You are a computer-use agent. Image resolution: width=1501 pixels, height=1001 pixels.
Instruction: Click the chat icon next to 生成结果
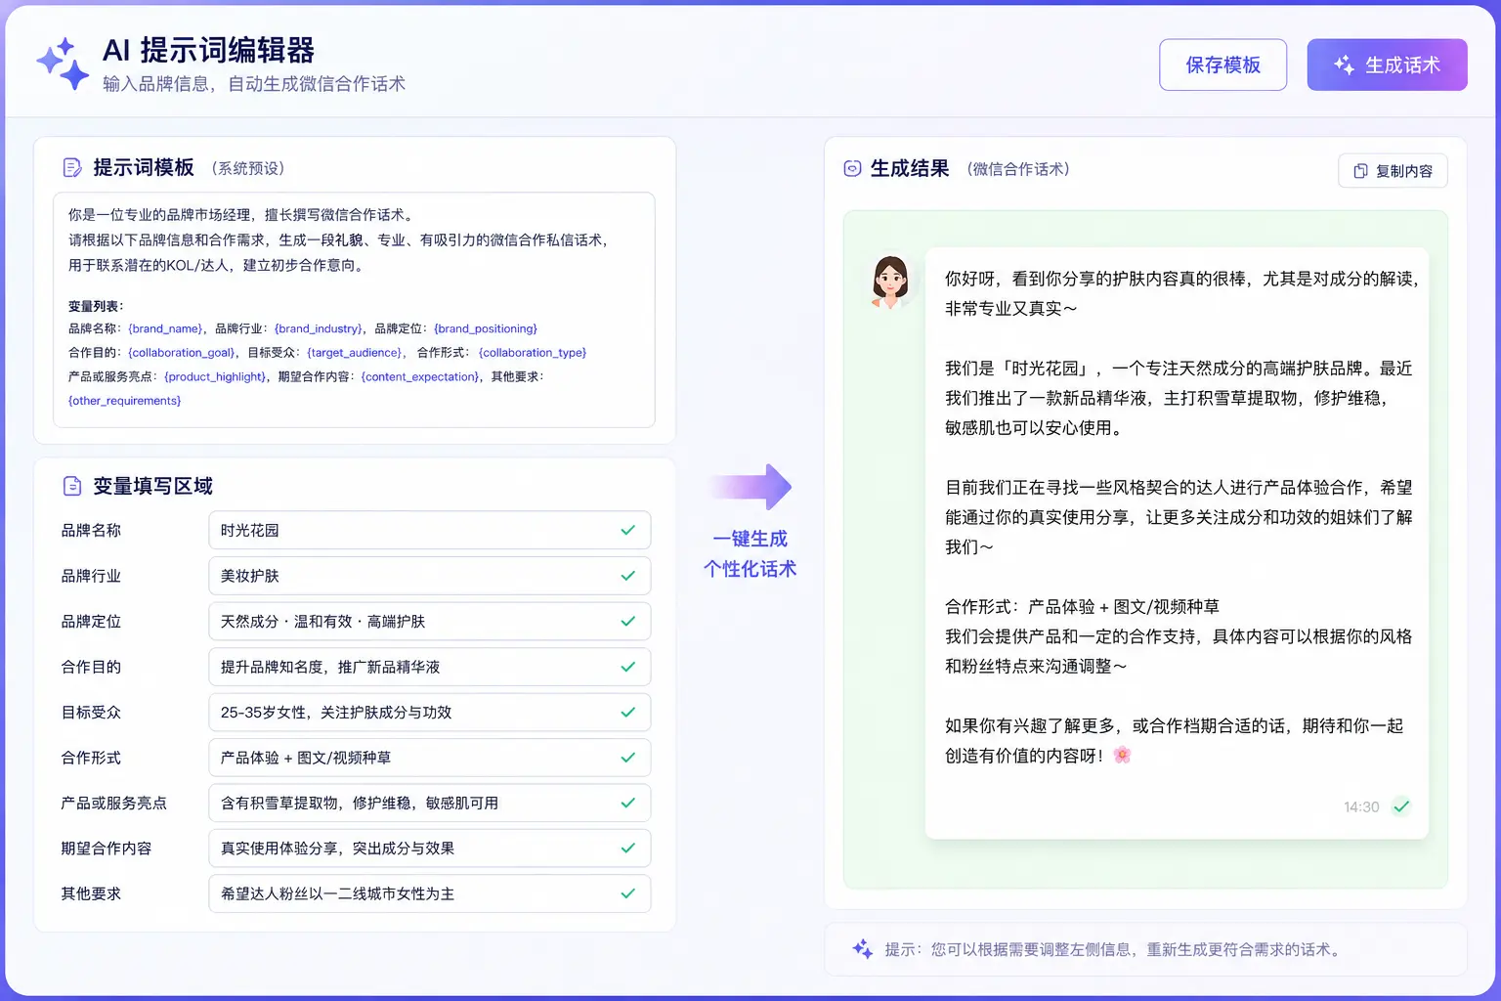pyautogui.click(x=852, y=168)
